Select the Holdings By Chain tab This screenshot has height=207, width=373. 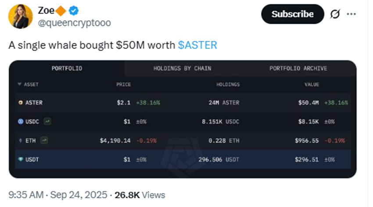[182, 68]
